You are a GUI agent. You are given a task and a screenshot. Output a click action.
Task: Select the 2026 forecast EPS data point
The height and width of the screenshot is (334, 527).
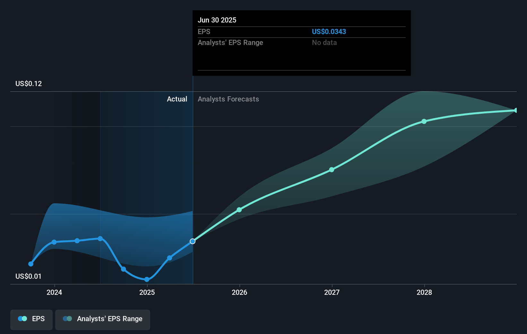tap(239, 210)
